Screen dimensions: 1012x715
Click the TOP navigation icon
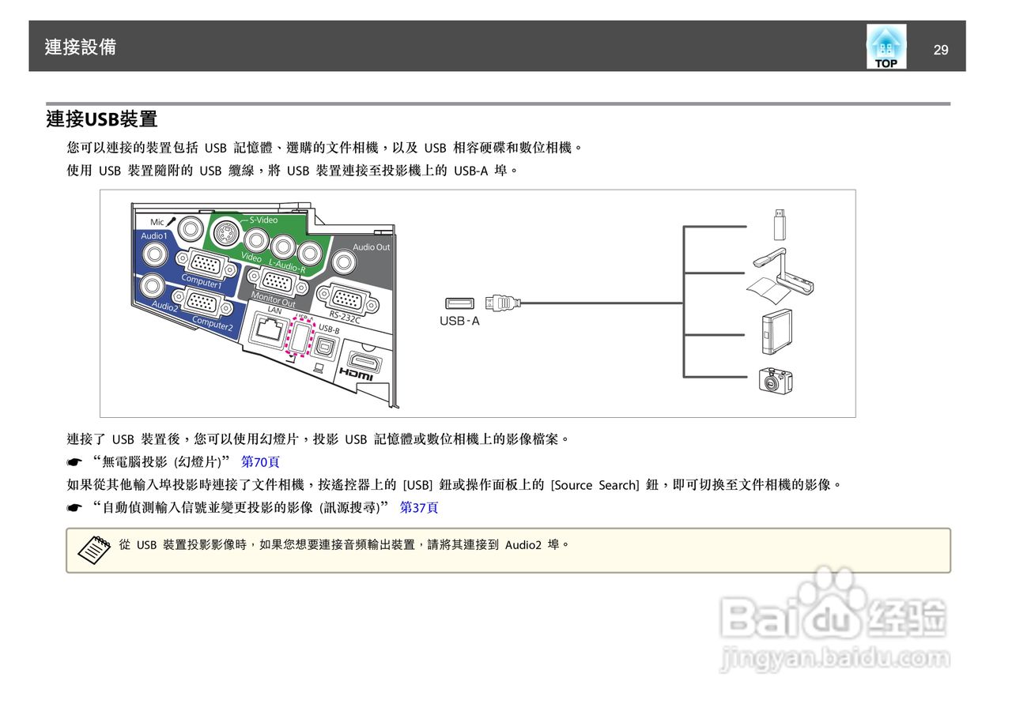point(886,46)
